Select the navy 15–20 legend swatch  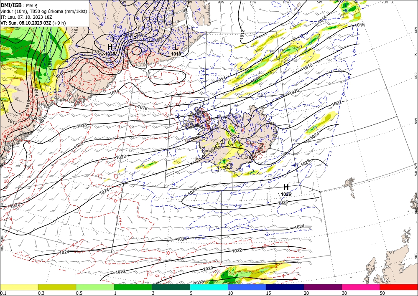pyautogui.click(x=285, y=287)
